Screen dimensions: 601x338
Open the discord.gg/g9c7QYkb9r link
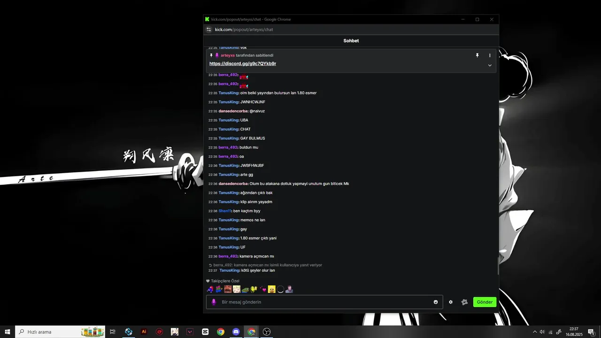pyautogui.click(x=243, y=64)
